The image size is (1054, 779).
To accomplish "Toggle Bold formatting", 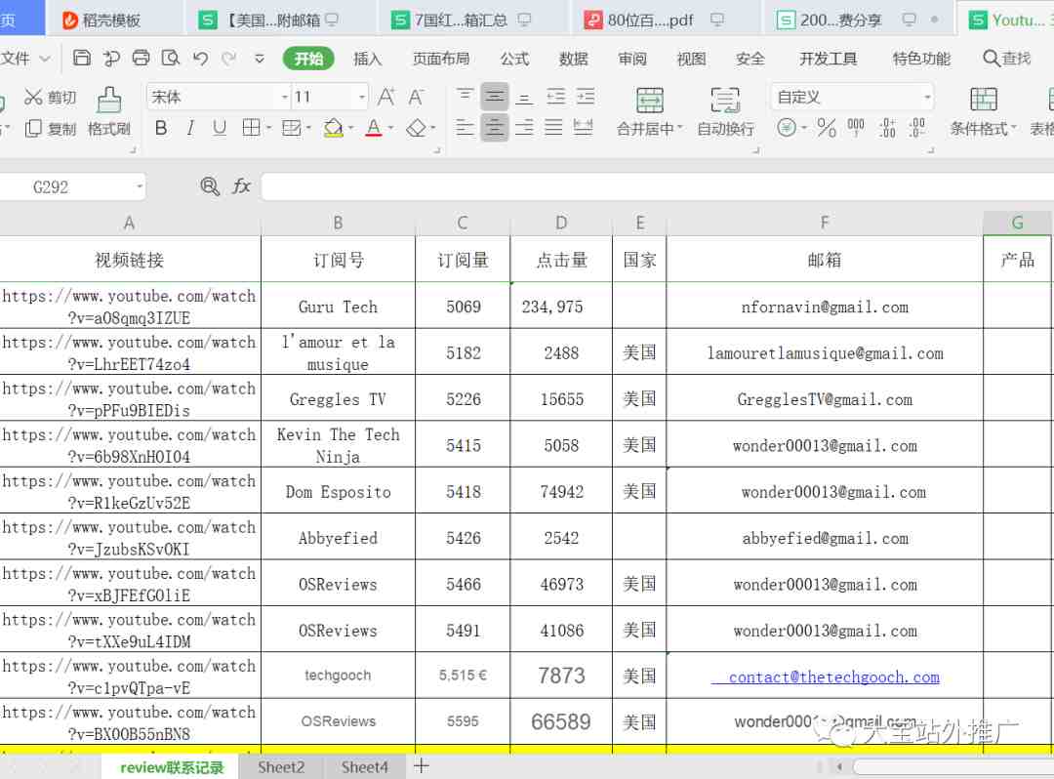I will tap(161, 127).
